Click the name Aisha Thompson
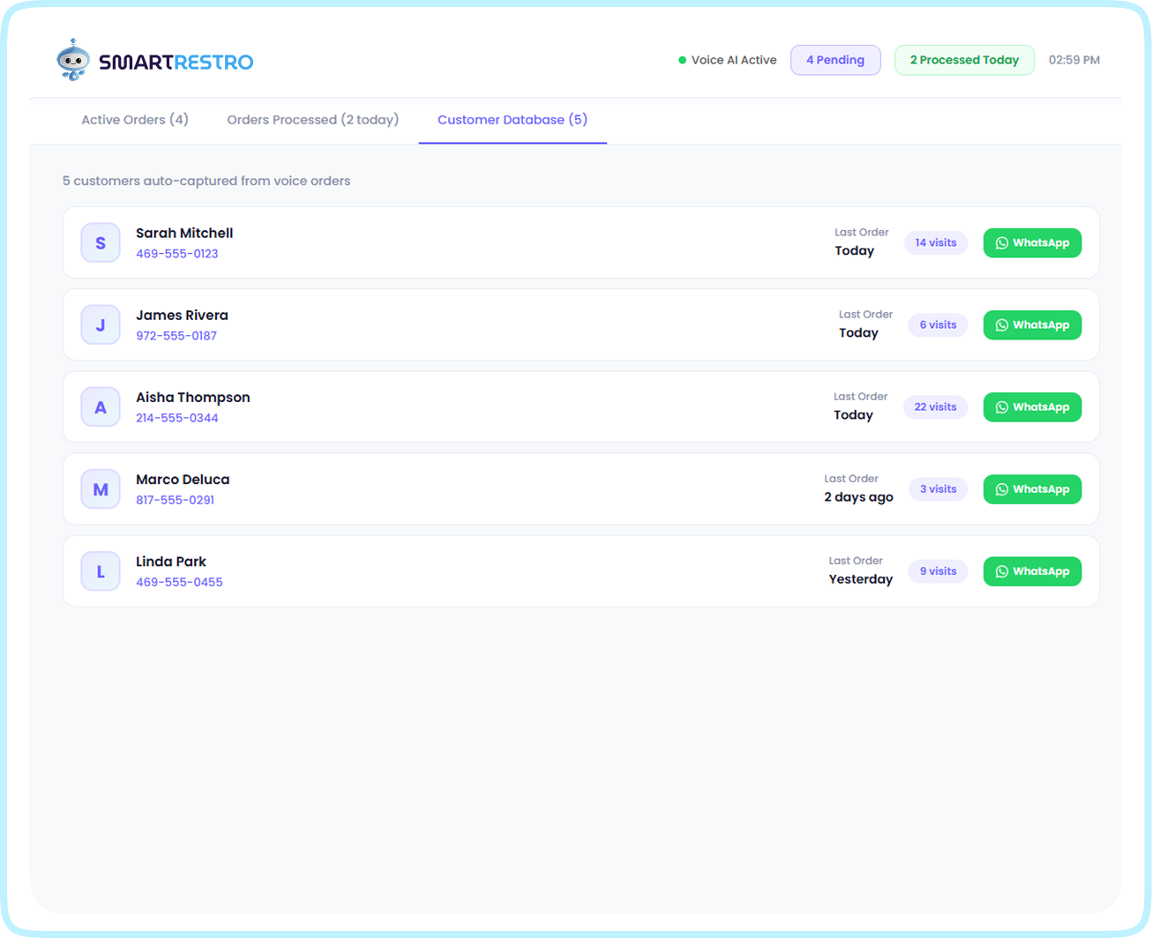The height and width of the screenshot is (938, 1152). tap(193, 398)
